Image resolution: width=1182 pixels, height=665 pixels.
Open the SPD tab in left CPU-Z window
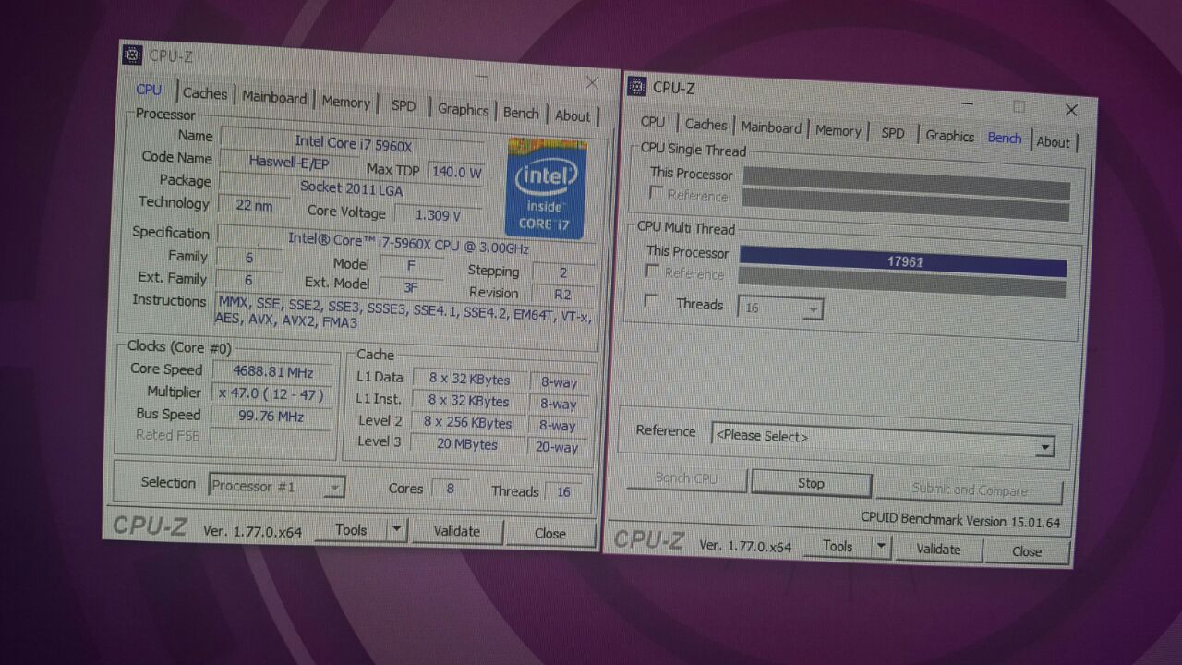(404, 105)
